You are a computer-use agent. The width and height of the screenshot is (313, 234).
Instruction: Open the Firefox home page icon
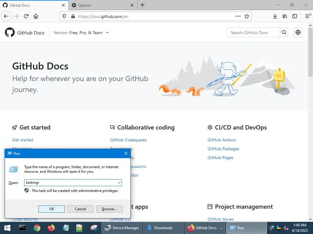(x=36, y=16)
